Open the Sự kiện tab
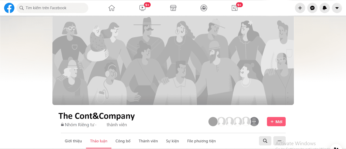 pos(172,141)
